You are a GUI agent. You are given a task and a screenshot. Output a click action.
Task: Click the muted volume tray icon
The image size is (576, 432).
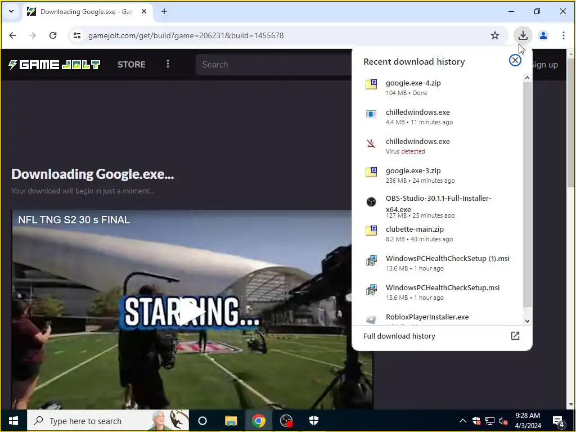(x=503, y=421)
